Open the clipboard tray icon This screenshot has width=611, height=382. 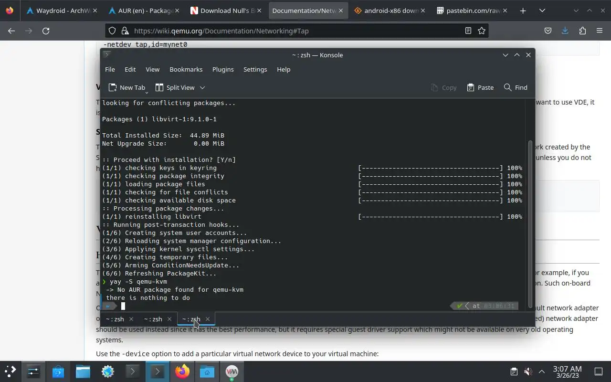[x=514, y=371]
